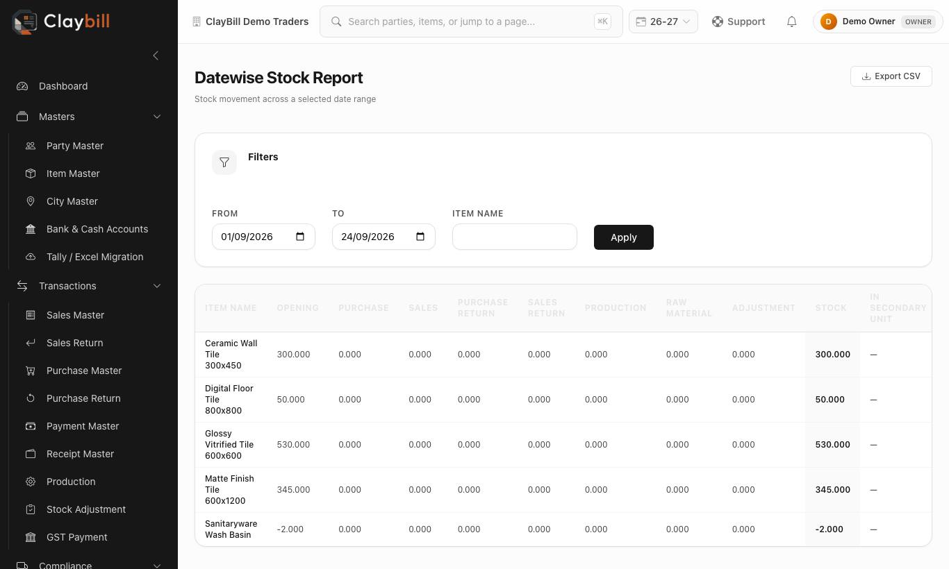Click the GST Payment bank icon
Screen dimensions: 949x569
tap(31, 537)
